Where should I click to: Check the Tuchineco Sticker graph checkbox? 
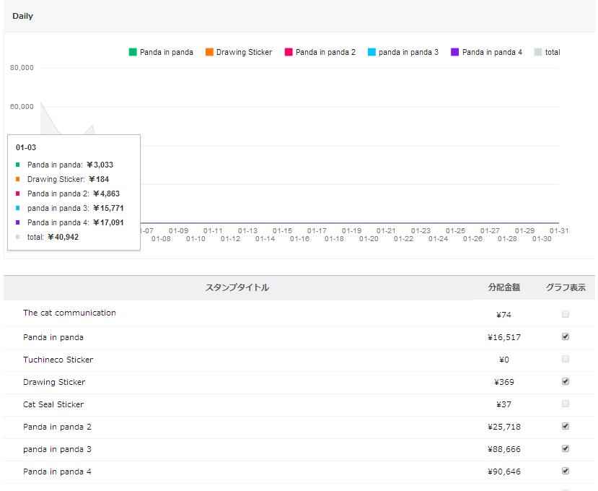(566, 359)
